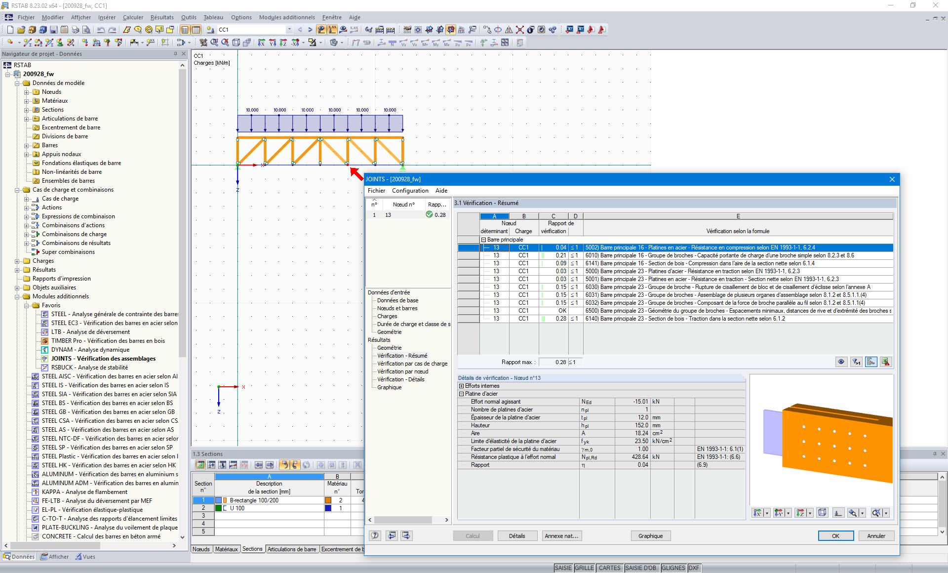The image size is (948, 573).
Task: Expand the Efforts internes details section
Action: click(x=461, y=386)
